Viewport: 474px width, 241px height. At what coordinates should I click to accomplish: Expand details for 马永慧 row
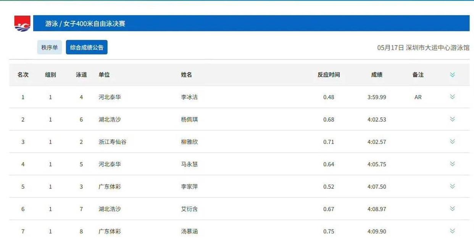452,164
